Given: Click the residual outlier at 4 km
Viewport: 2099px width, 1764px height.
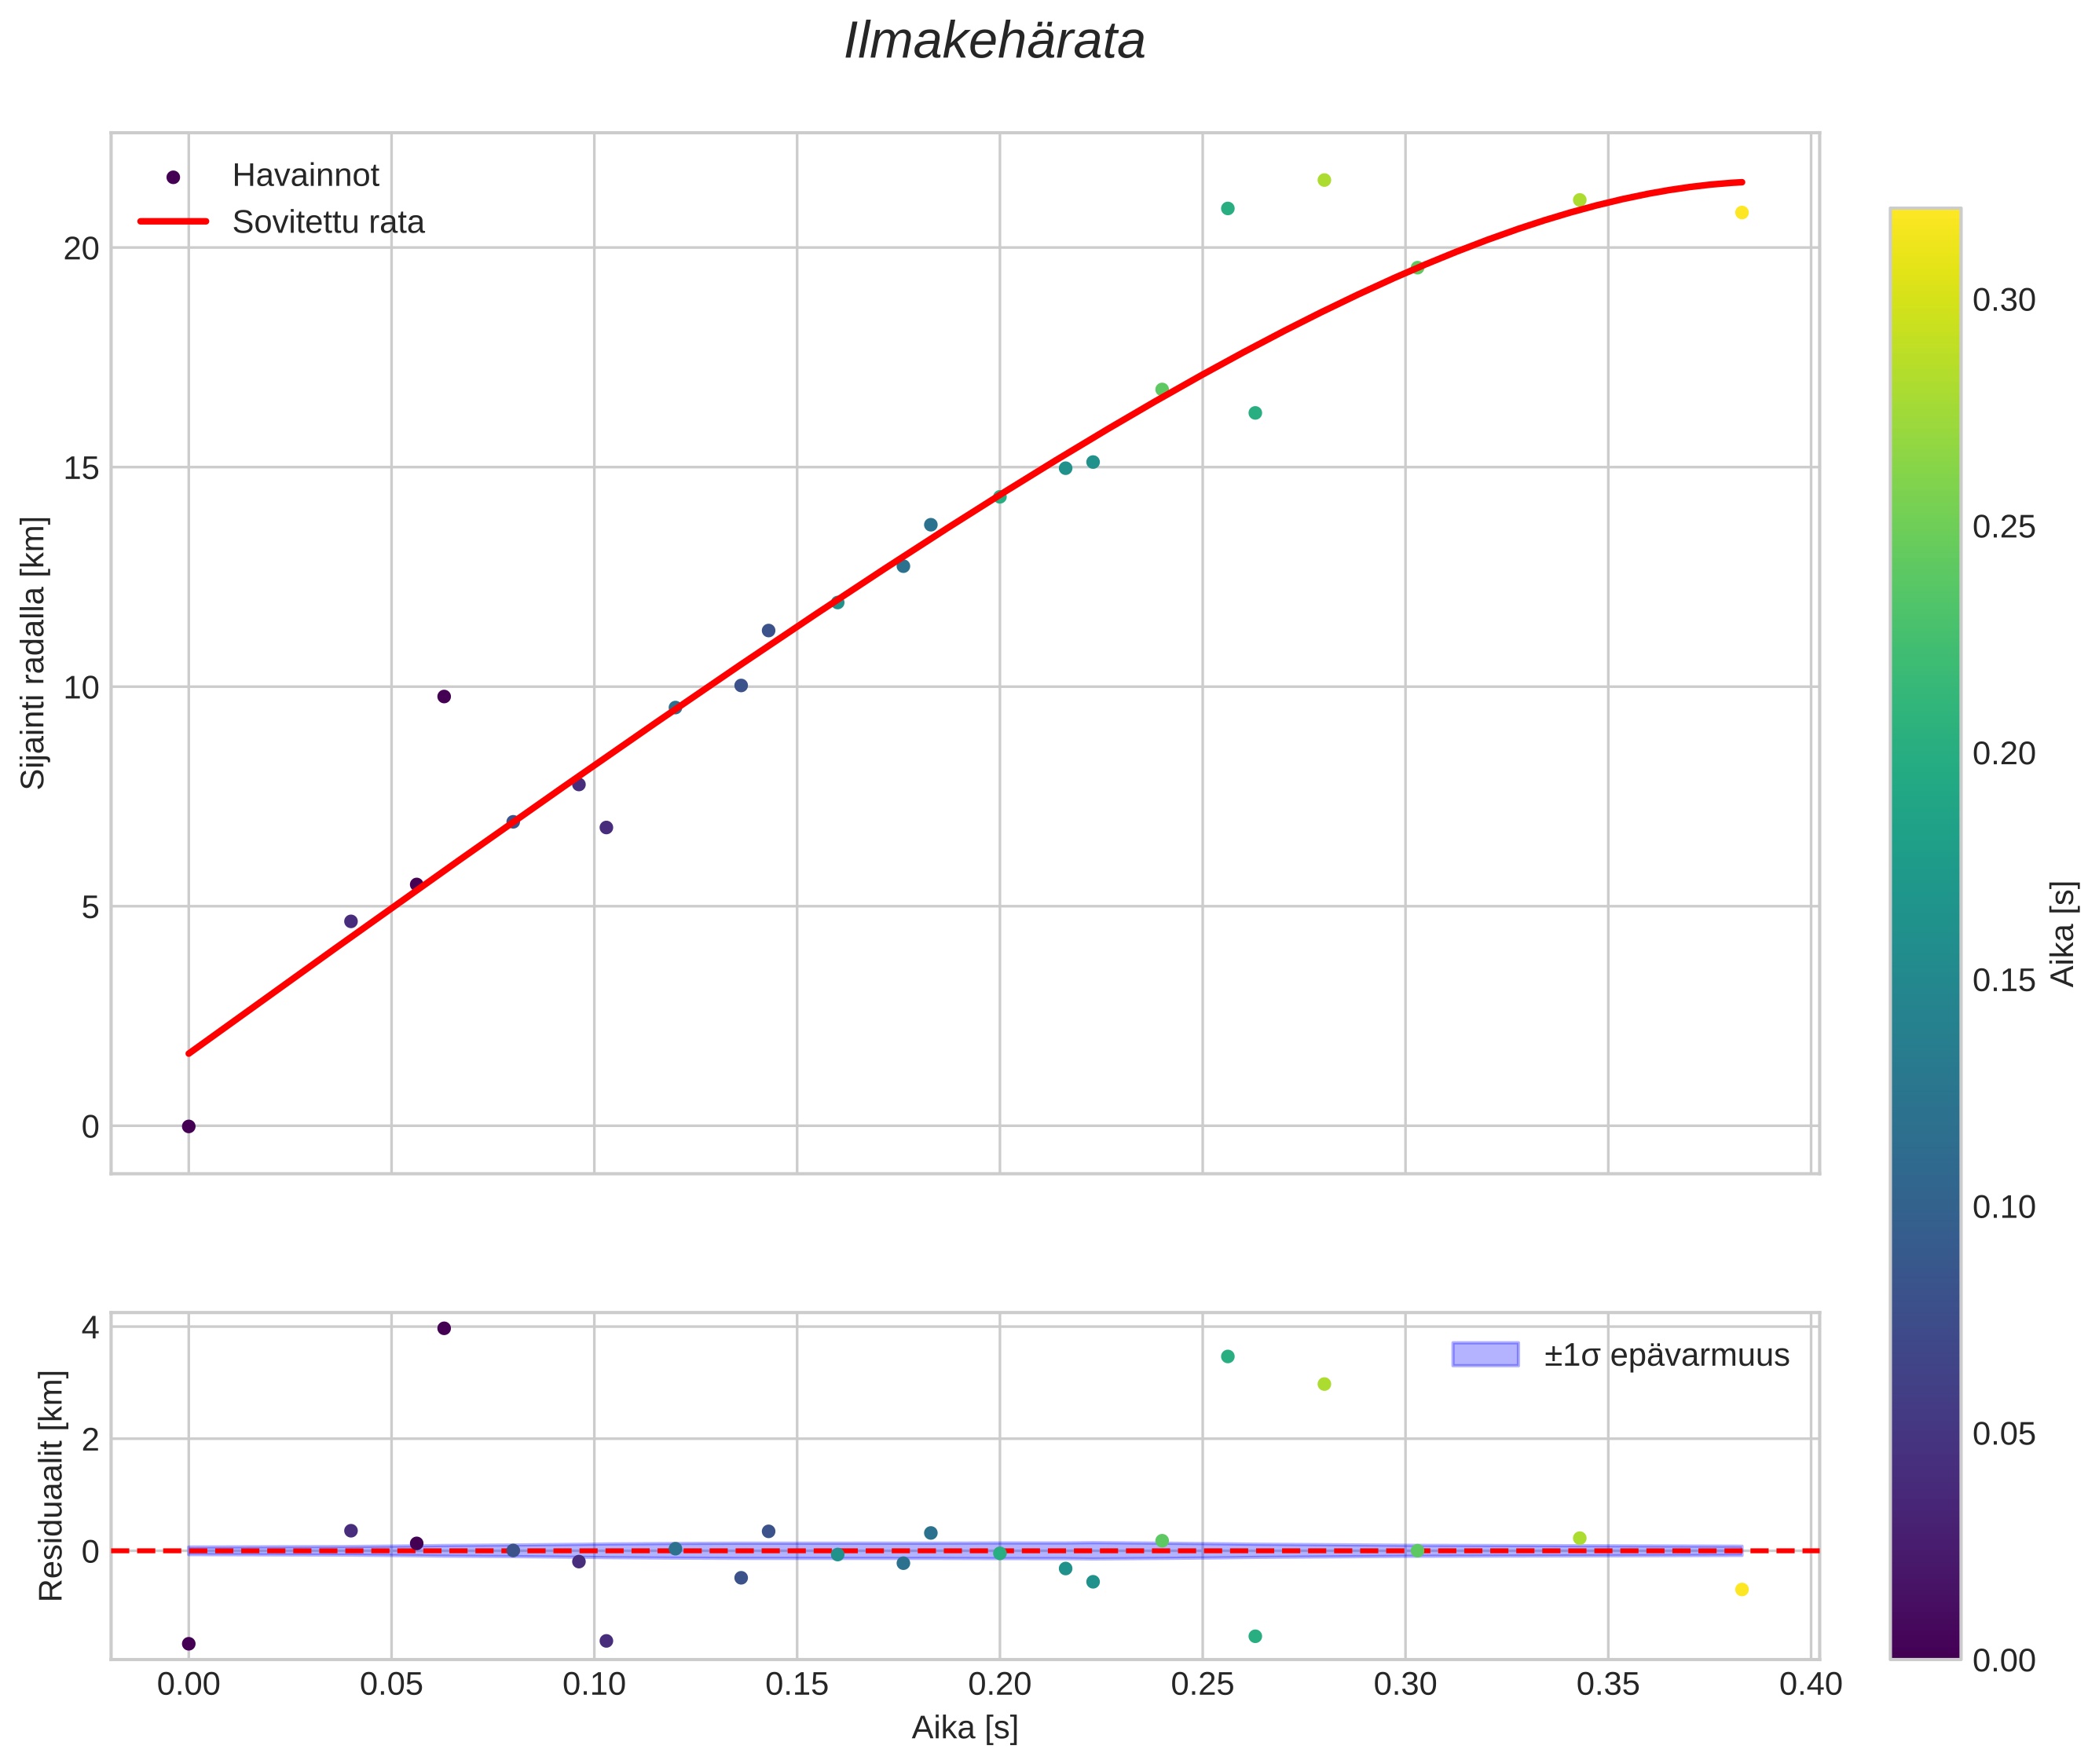Looking at the screenshot, I should coord(444,1328).
